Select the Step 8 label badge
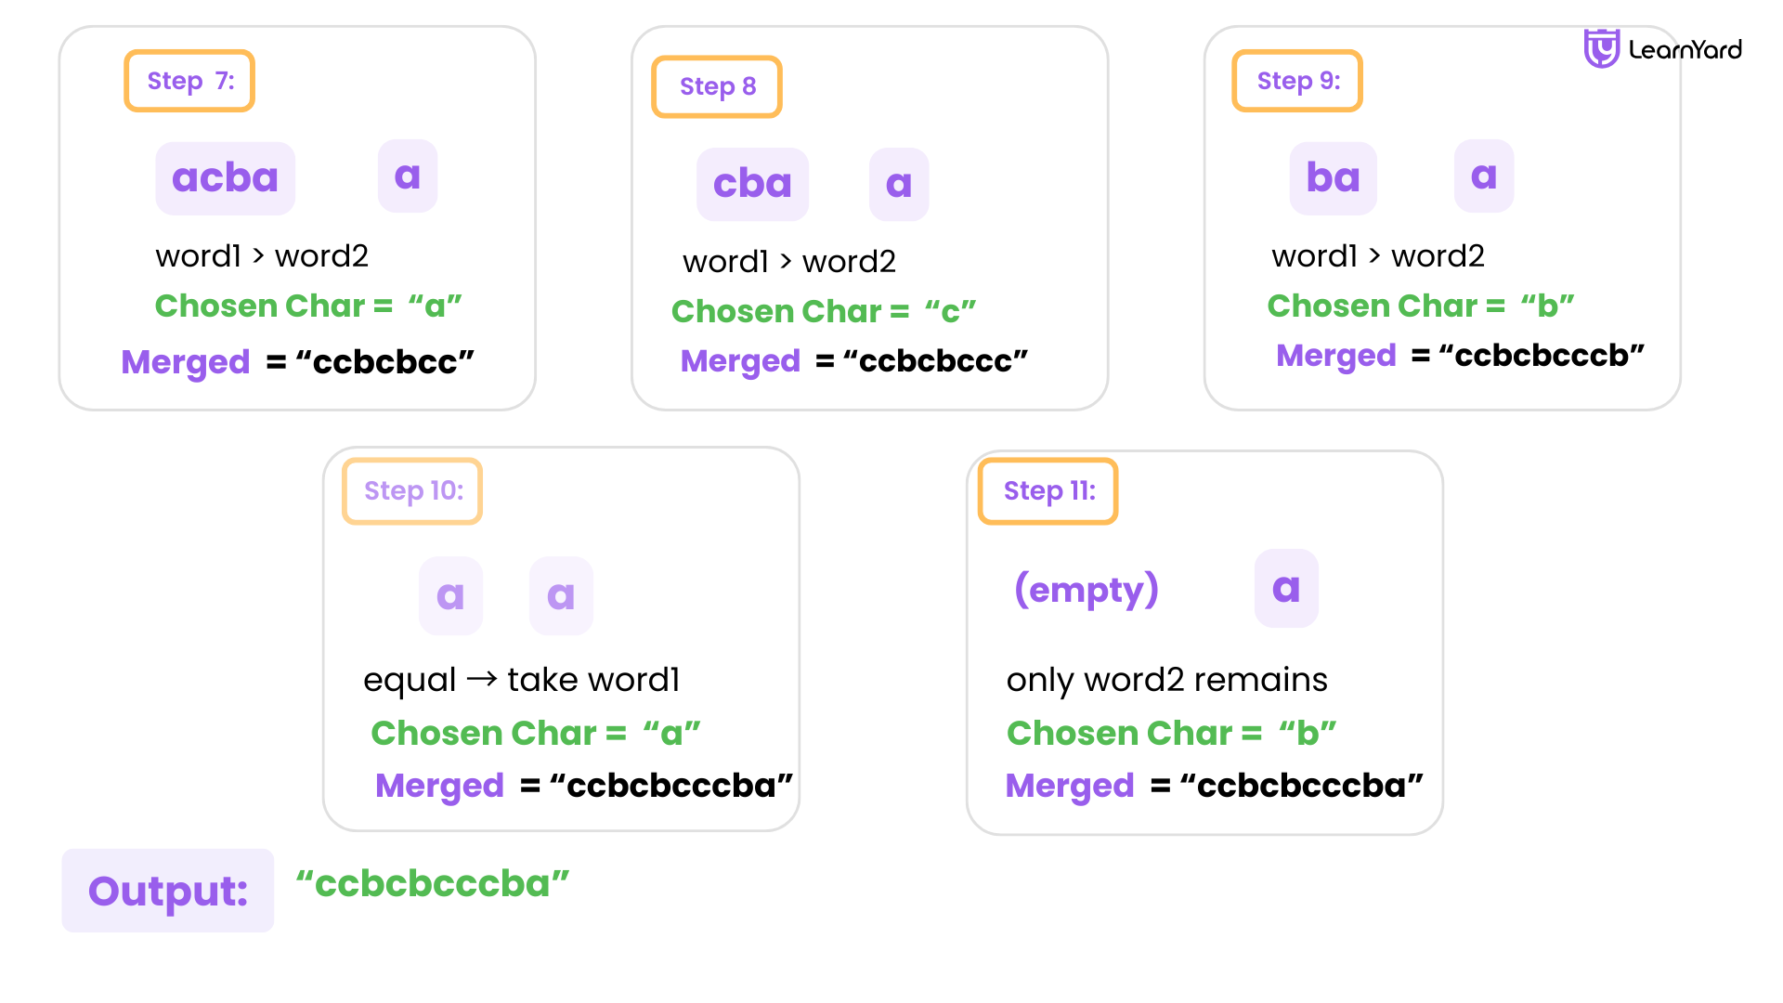The width and height of the screenshot is (1783, 1003). [717, 86]
